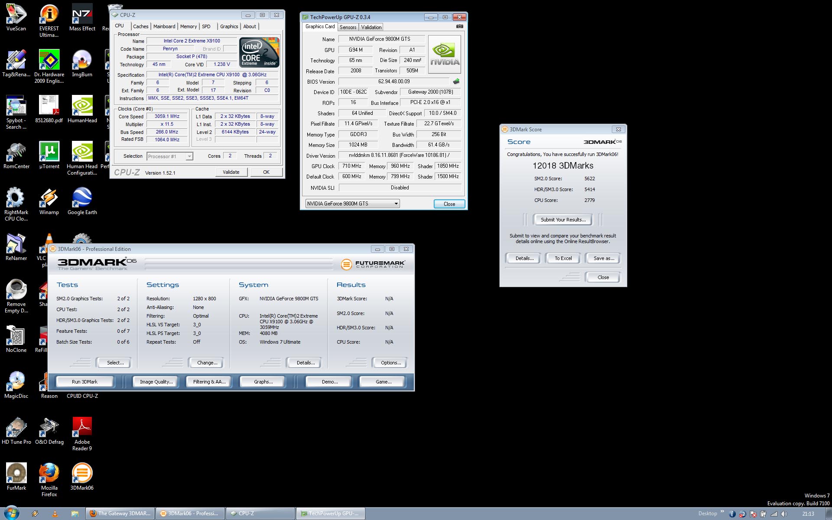Screen dimensions: 832x520
Task: Click Details button in 3DMark Score
Action: tap(524, 258)
